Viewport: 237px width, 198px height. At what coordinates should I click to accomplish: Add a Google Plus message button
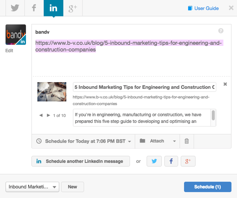(x=188, y=161)
